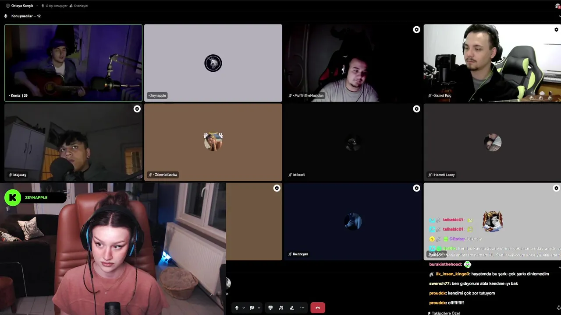The image size is (561, 315).
Task: Click Zümrüdüanka's round profile avatar
Action: [x=213, y=142]
